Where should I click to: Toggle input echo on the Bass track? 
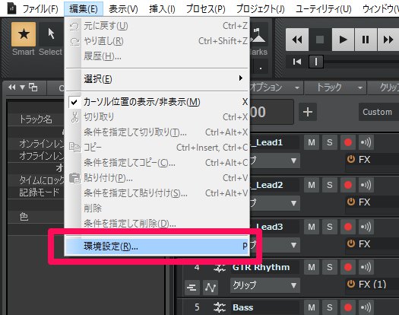click(366, 307)
